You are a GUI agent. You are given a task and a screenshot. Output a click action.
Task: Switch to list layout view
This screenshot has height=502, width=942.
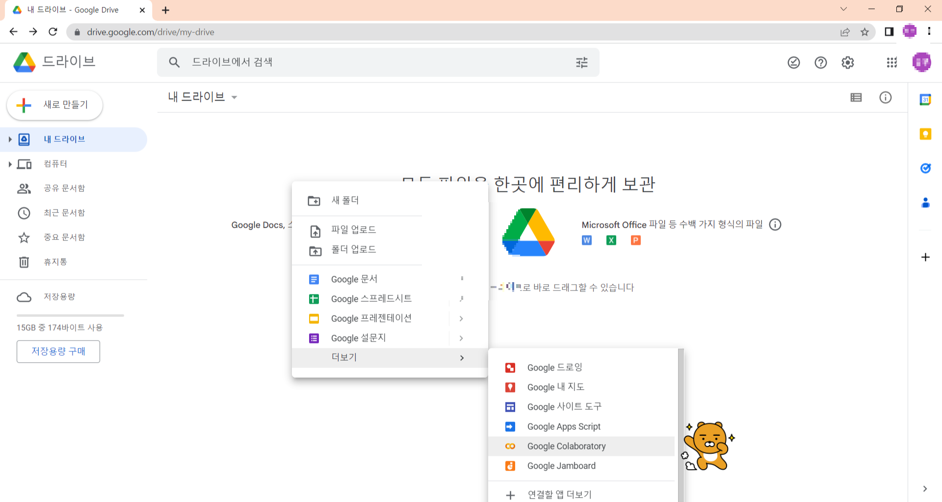(856, 98)
